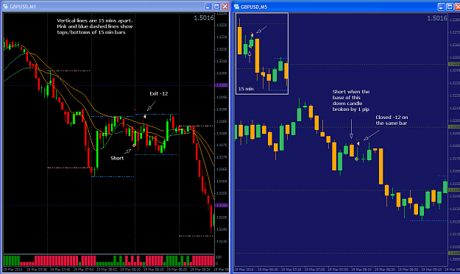460x274 pixels.
Task: Click the yellow exit marker on M1 chart
Action: coord(144,117)
